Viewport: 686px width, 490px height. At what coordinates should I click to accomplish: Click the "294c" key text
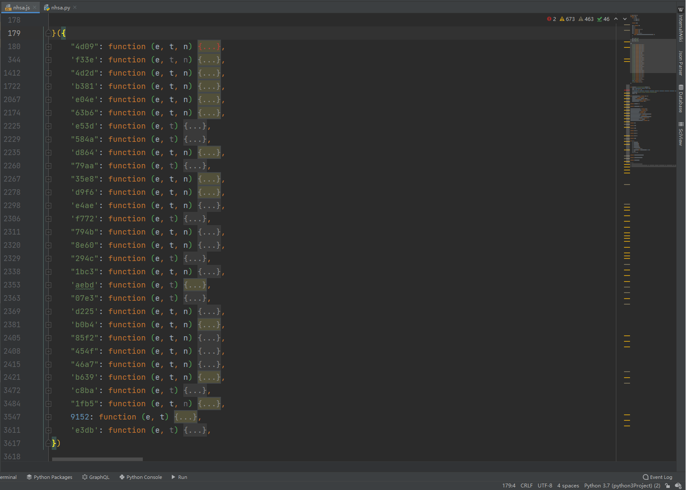(x=85, y=258)
